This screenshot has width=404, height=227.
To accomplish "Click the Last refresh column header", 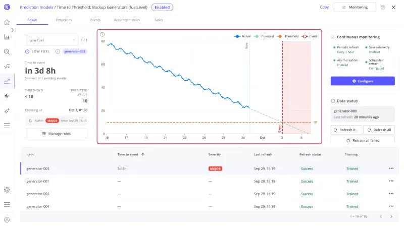I will 263,154.
